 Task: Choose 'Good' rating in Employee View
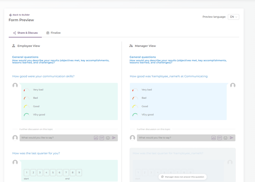tap(36, 106)
